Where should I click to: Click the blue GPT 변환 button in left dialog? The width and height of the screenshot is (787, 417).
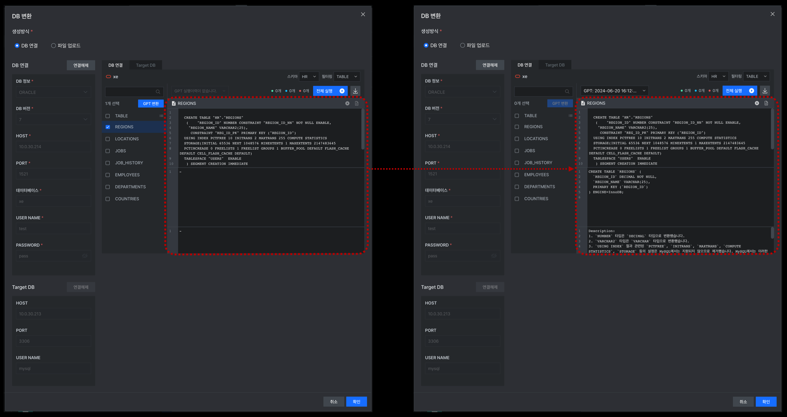point(151,103)
